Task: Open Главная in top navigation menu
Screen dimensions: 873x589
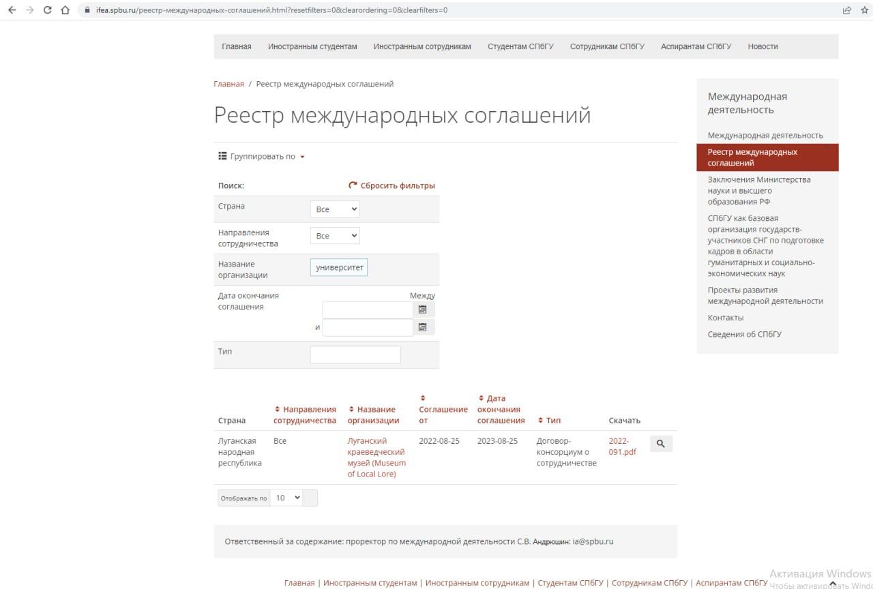Action: point(237,46)
